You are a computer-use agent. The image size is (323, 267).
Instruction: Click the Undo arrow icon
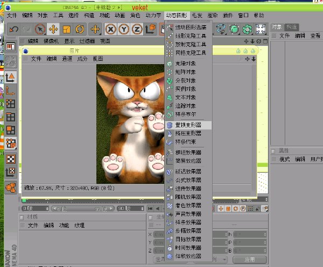point(14,29)
